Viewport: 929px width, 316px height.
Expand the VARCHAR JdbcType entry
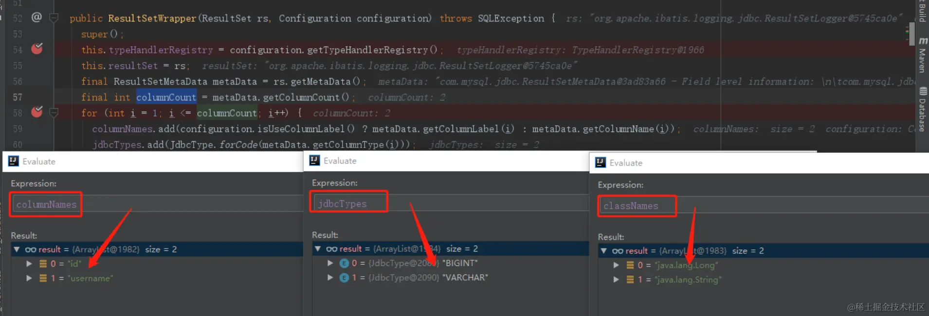pyautogui.click(x=330, y=278)
